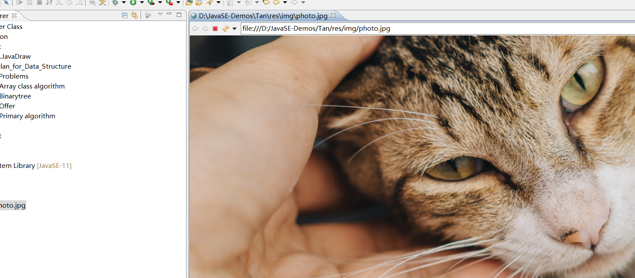Stop page loading with the red square

click(x=215, y=28)
